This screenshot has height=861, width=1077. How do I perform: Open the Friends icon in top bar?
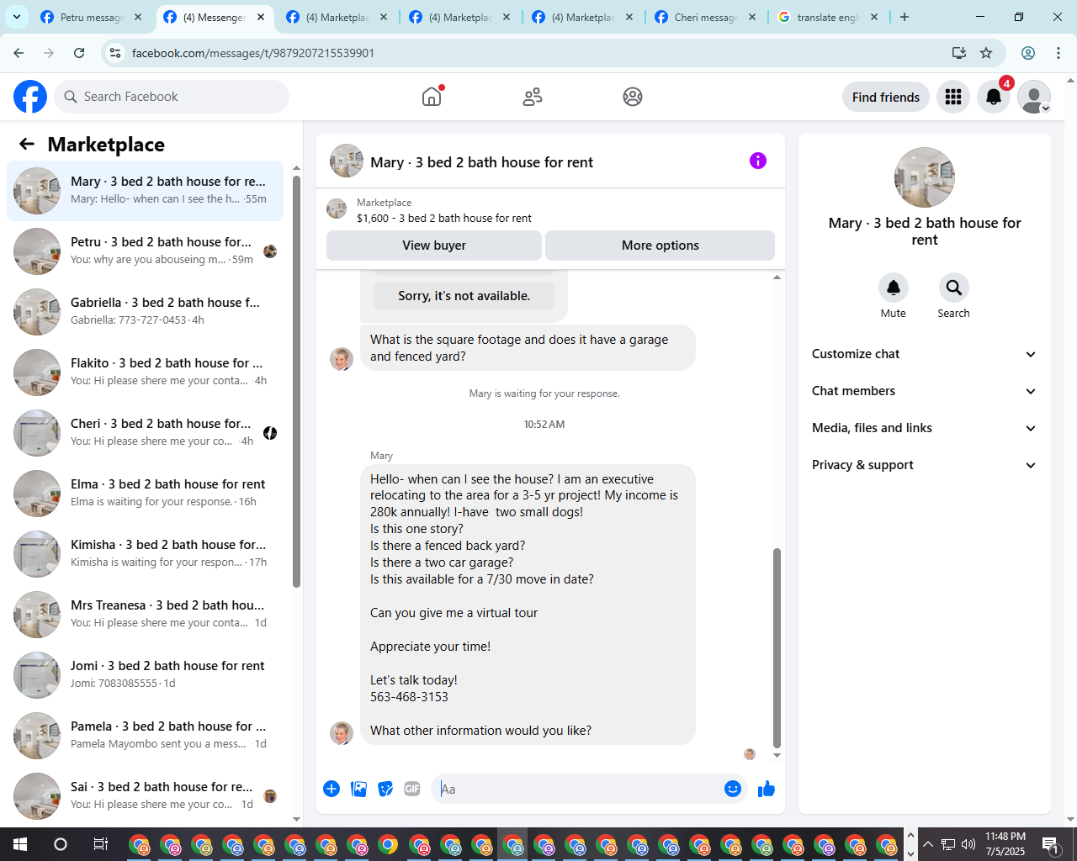pos(533,97)
